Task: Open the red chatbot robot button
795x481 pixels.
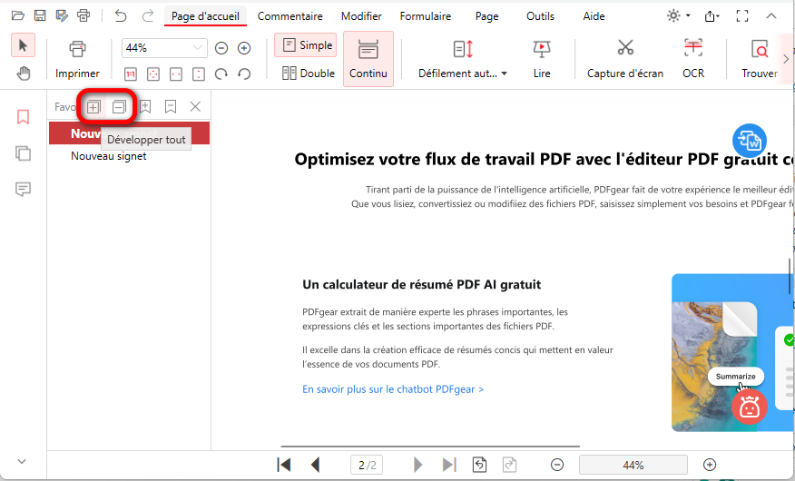Action: pyautogui.click(x=750, y=407)
